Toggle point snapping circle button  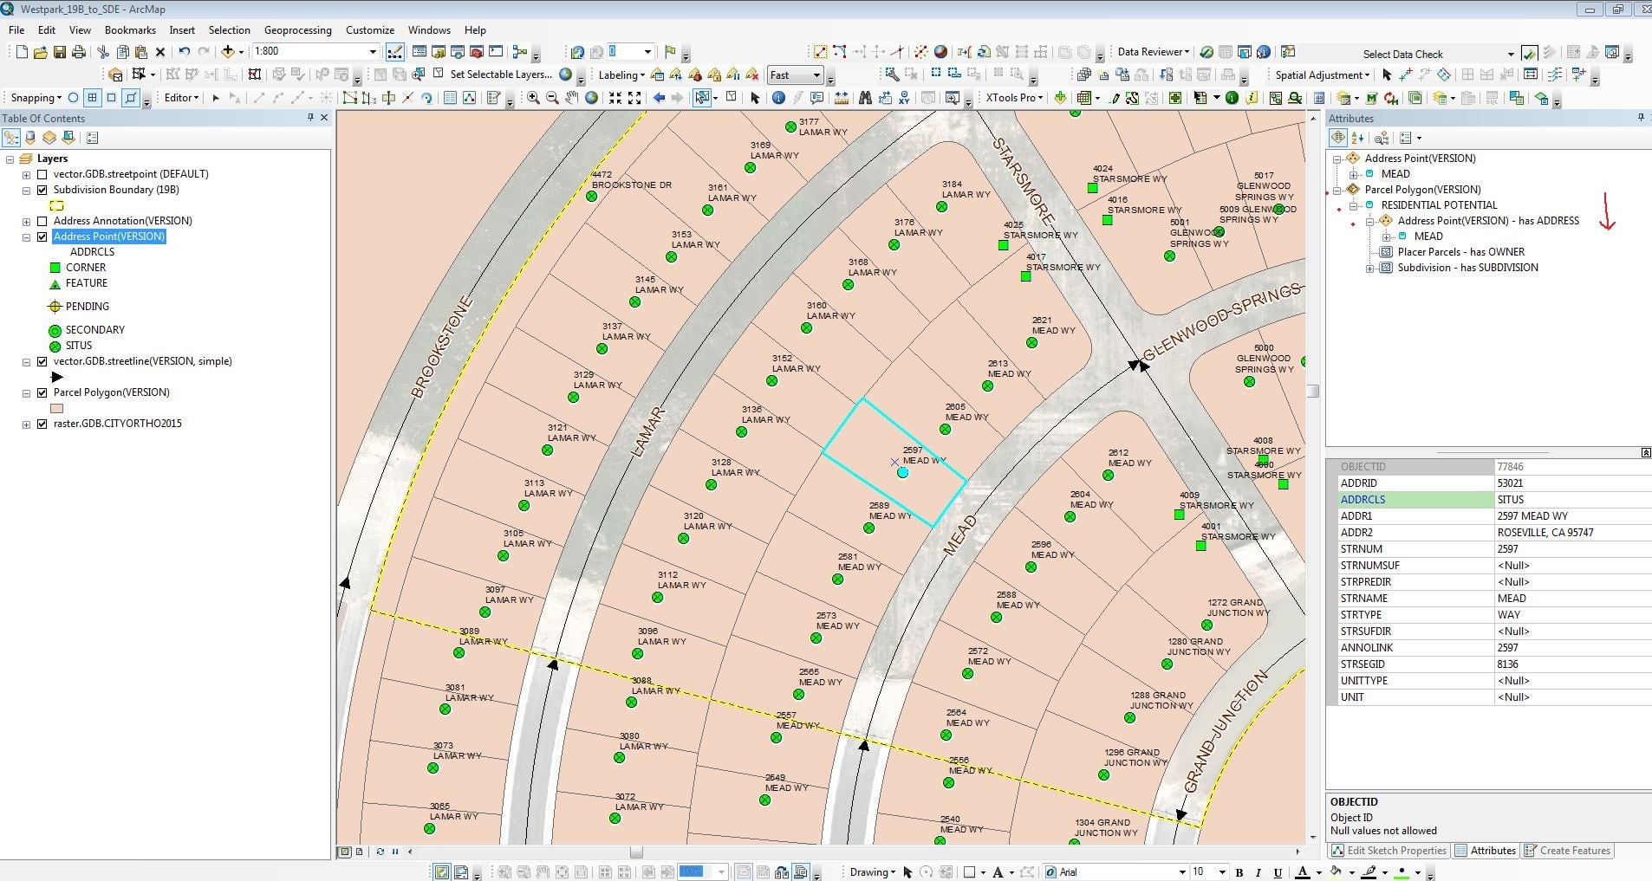pyautogui.click(x=73, y=98)
